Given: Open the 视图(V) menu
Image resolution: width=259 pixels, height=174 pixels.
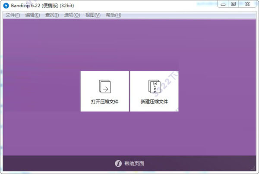Looking at the screenshot, I should coord(93,15).
